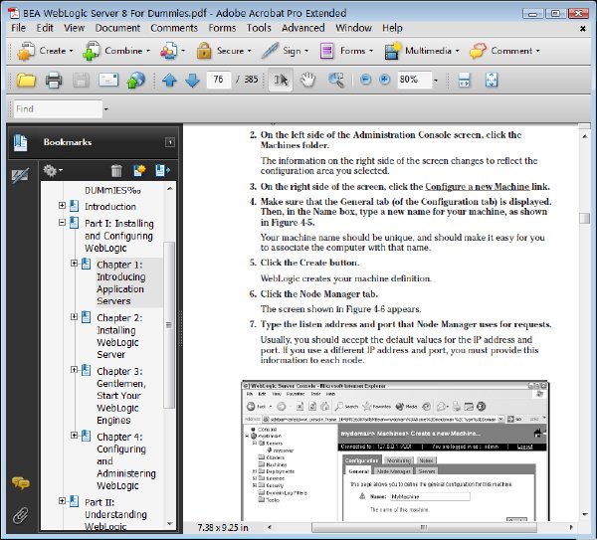Click the document horizontal scrollbar thumb
This screenshot has width=597, height=540.
[424, 527]
